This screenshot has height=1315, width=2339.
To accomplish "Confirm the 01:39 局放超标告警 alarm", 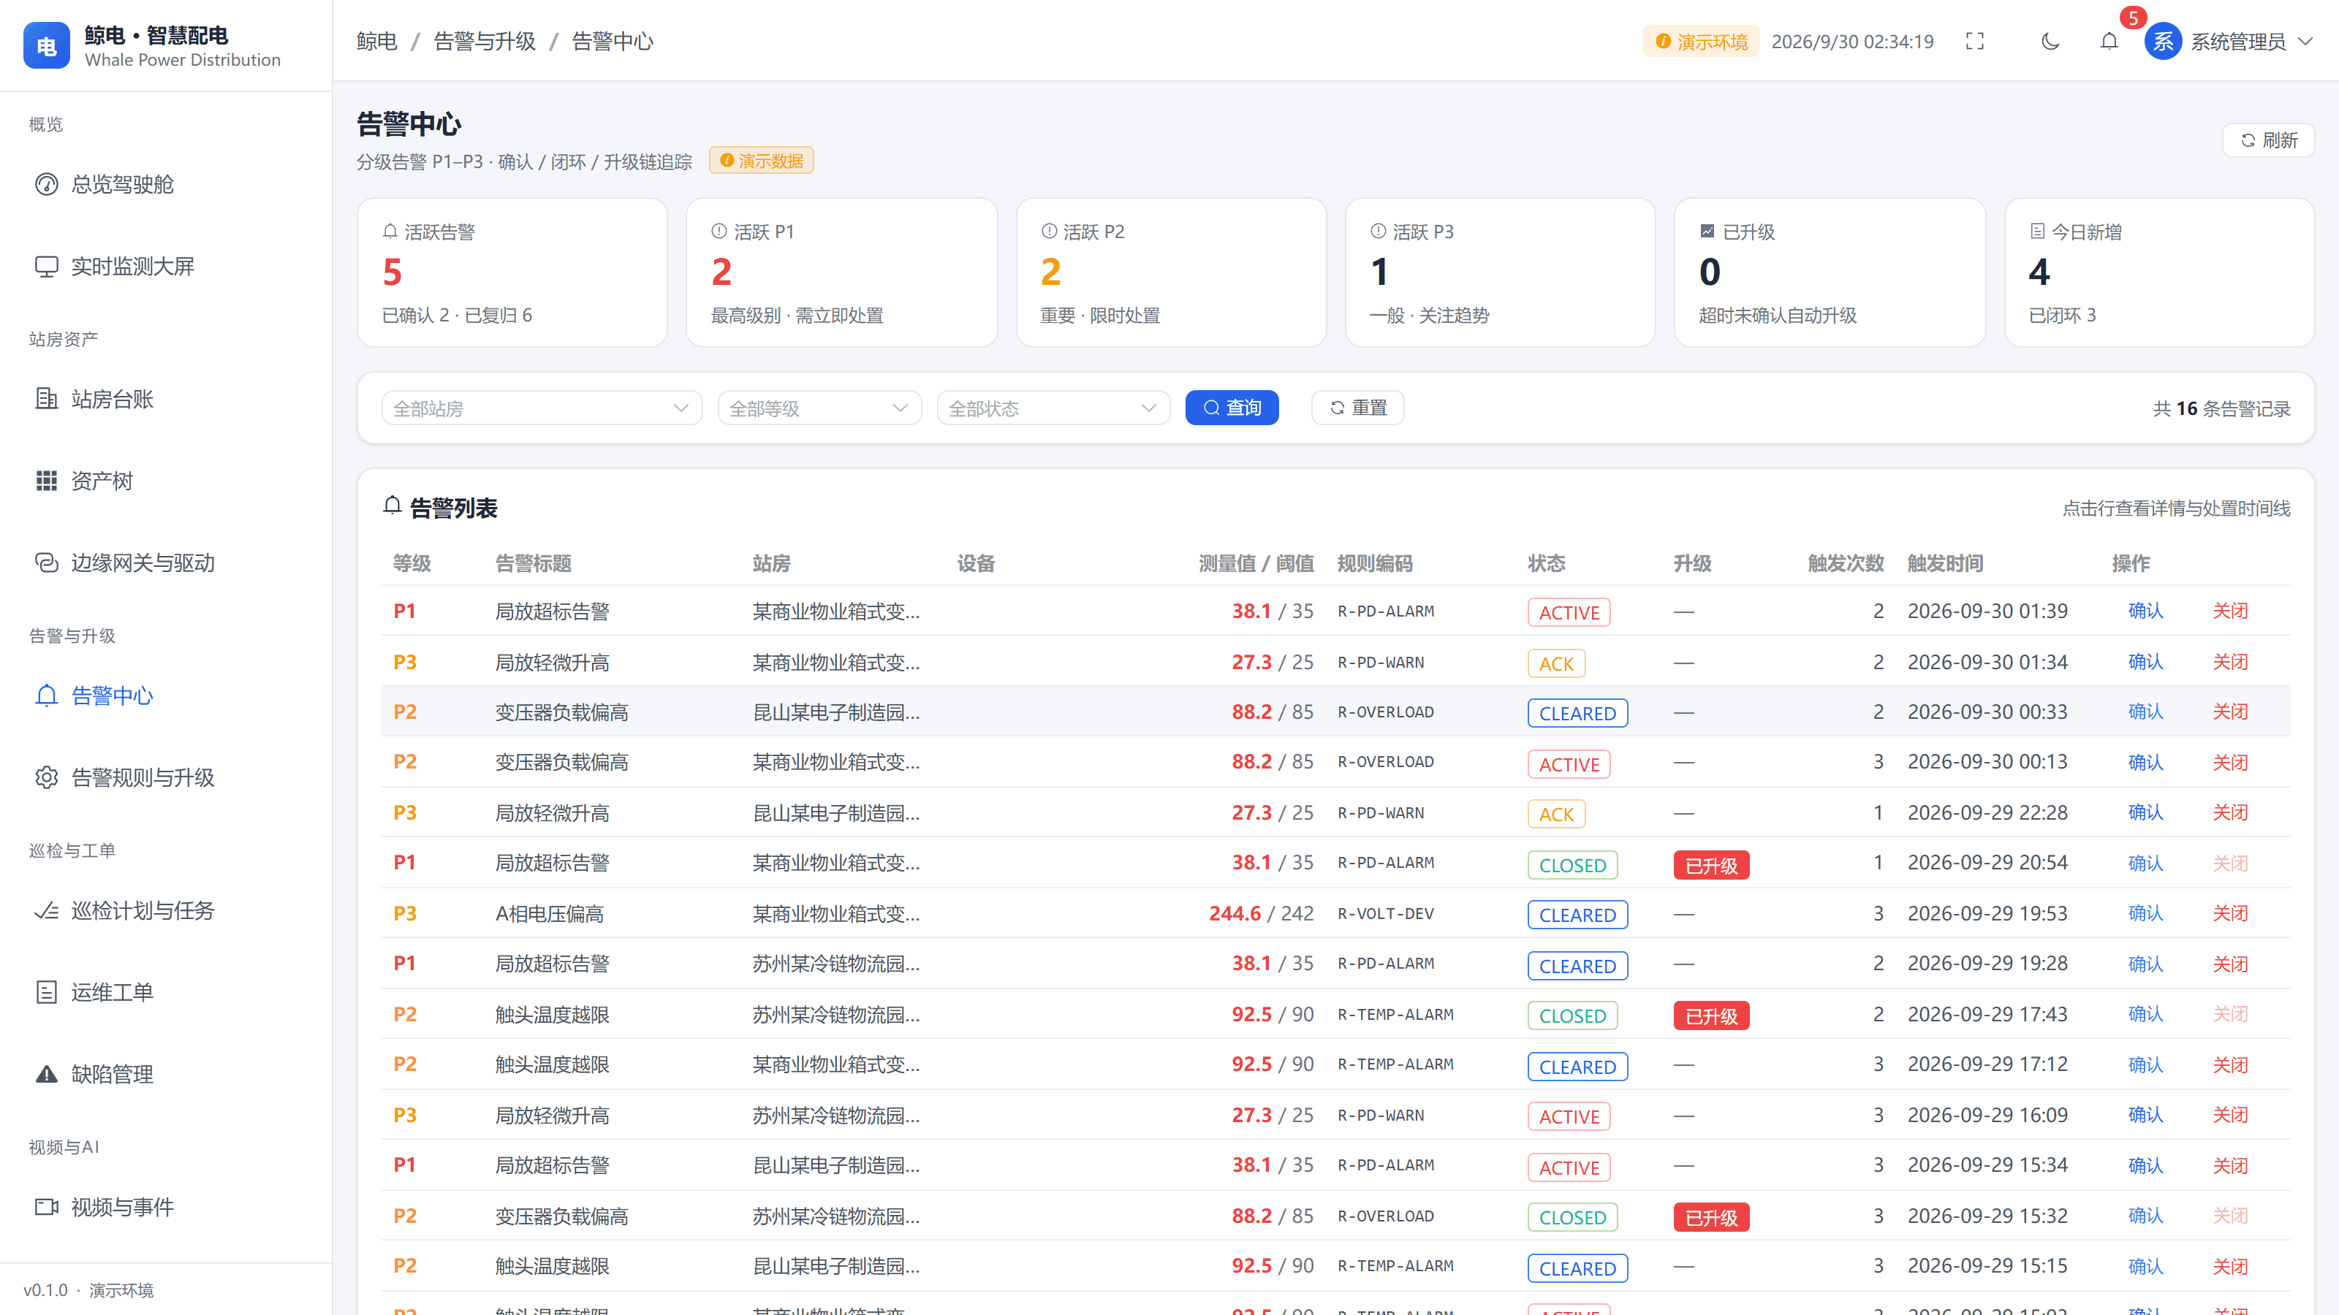I will click(x=2145, y=611).
